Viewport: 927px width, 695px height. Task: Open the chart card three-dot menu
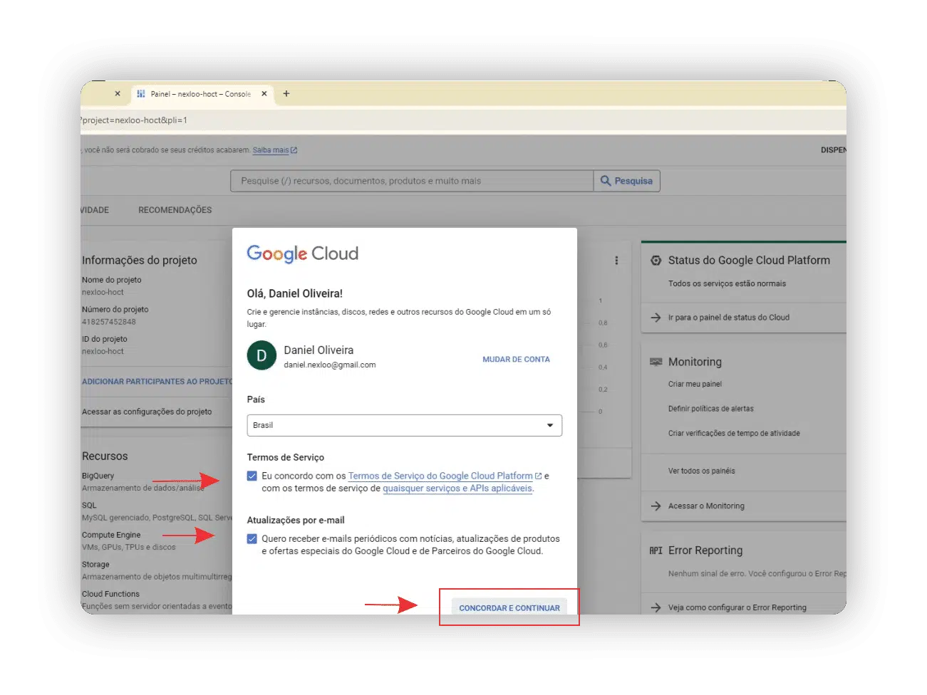pos(616,261)
